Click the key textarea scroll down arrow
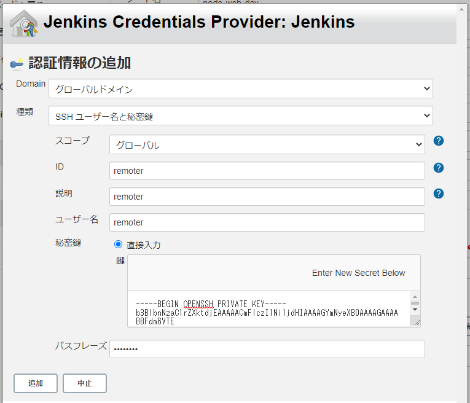The image size is (470, 403). [415, 310]
